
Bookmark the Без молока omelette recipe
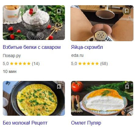(59, 87)
